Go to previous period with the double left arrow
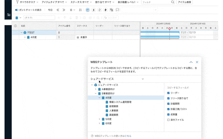Viewport: 223px width, 139px height. (x=58, y=10)
